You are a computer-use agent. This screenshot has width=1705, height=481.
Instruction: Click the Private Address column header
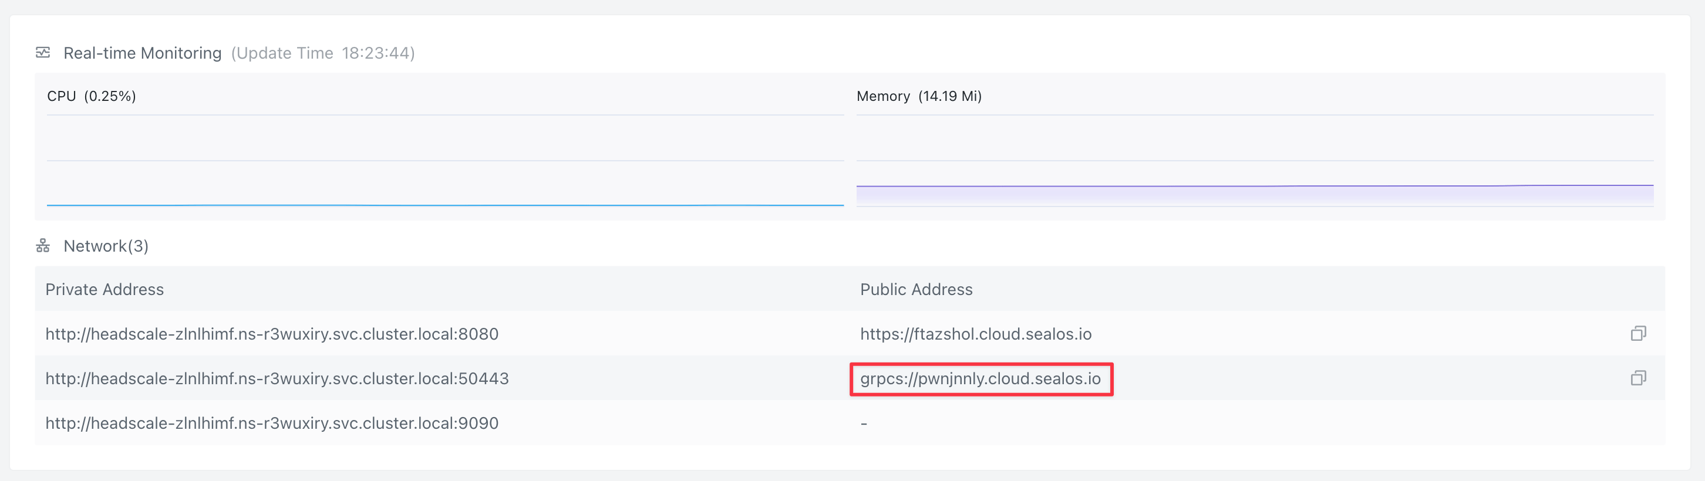tap(105, 289)
